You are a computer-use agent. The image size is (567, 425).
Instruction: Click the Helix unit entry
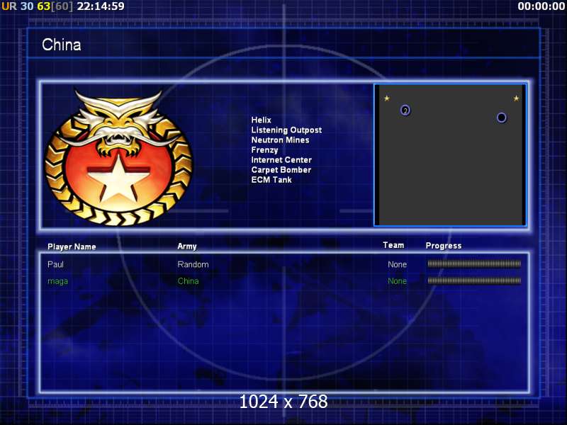[261, 120]
